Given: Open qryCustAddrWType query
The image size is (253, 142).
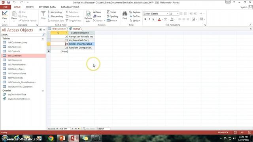Looking at the screenshot, I should click(x=17, y=95).
